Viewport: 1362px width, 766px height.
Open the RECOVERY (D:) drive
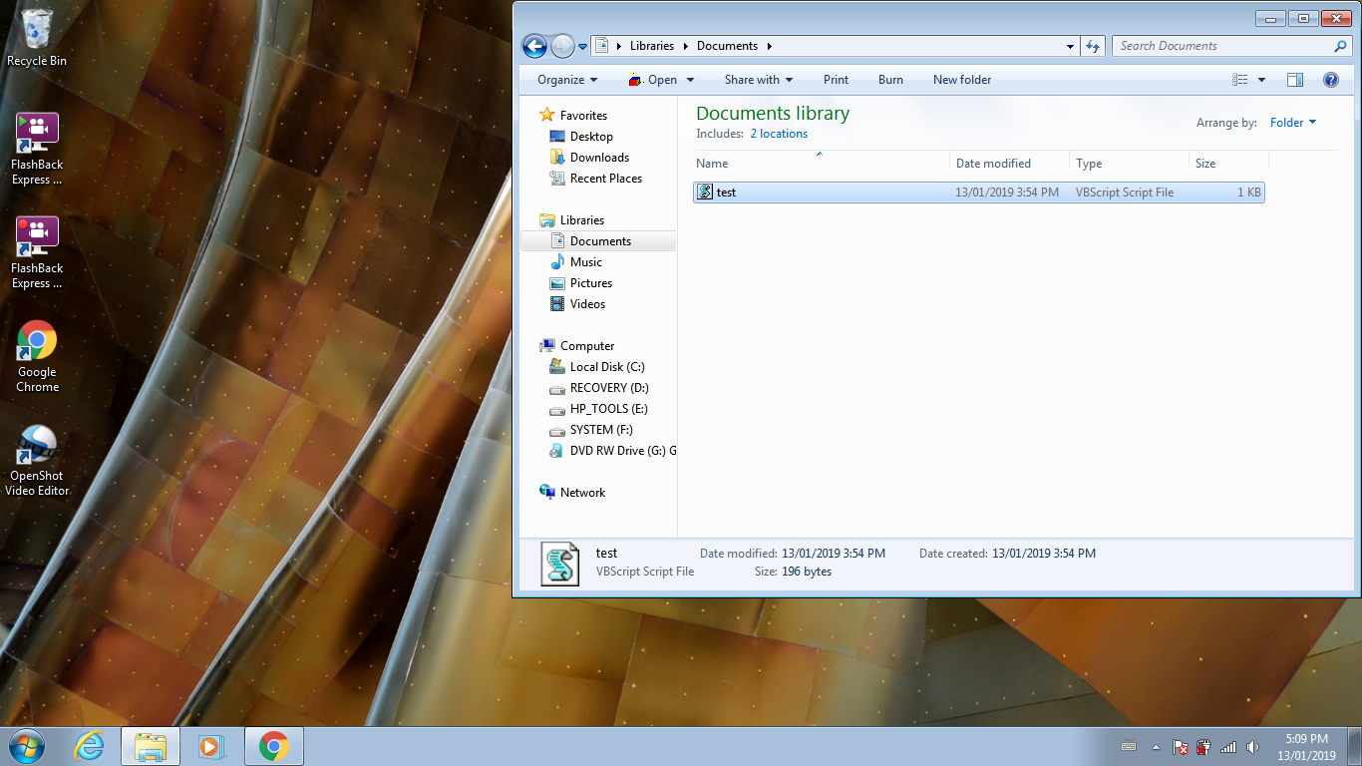[611, 387]
